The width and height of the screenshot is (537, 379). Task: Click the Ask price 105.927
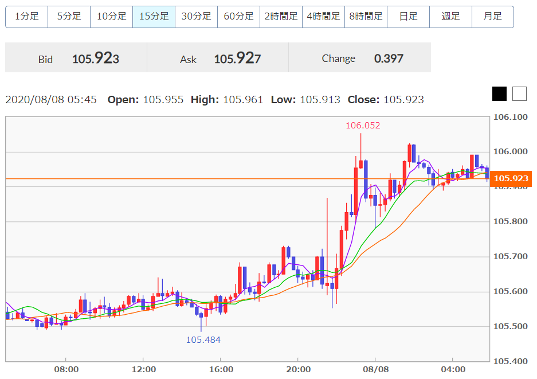point(237,58)
